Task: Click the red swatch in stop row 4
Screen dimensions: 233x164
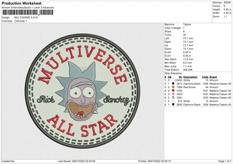Action: [x=173, y=91]
